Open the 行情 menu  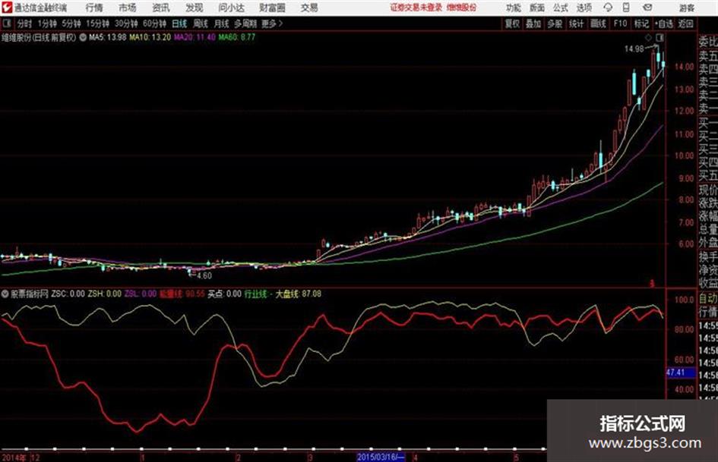tap(94, 8)
